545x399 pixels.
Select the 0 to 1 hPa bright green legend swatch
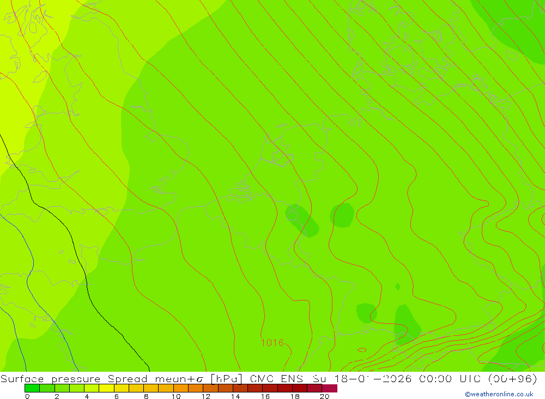click(x=32, y=388)
